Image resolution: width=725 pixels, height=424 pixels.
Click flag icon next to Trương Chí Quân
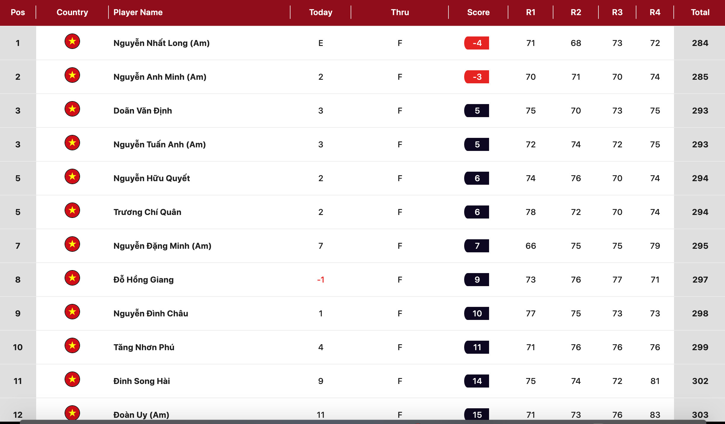pyautogui.click(x=72, y=211)
